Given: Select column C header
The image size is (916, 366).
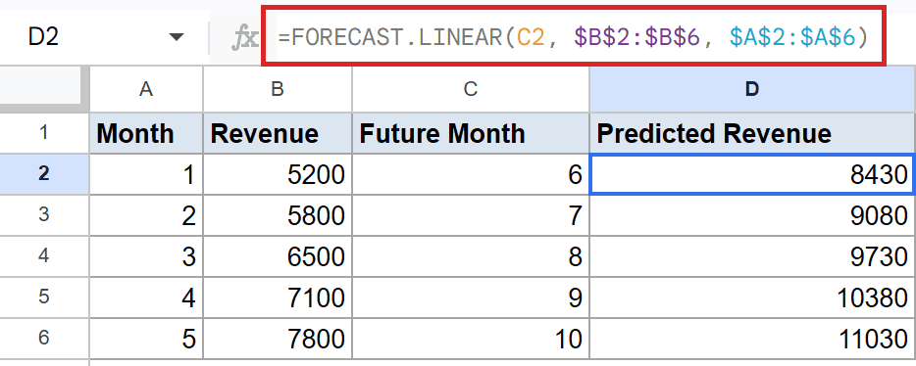Looking at the screenshot, I should tap(471, 89).
